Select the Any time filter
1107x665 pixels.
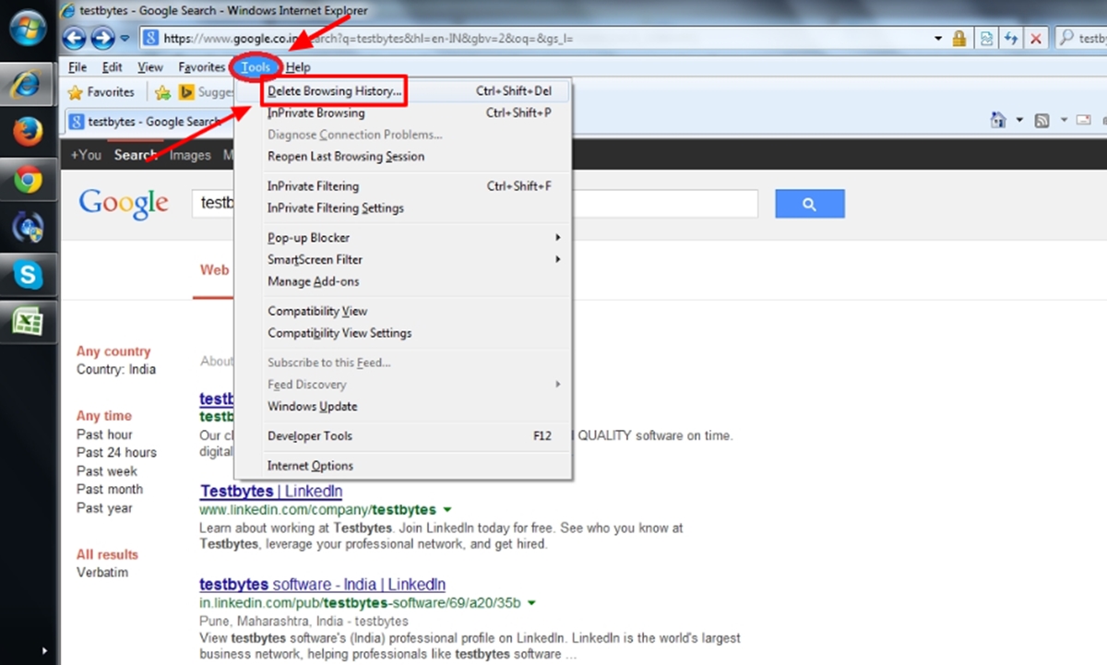[x=104, y=416]
